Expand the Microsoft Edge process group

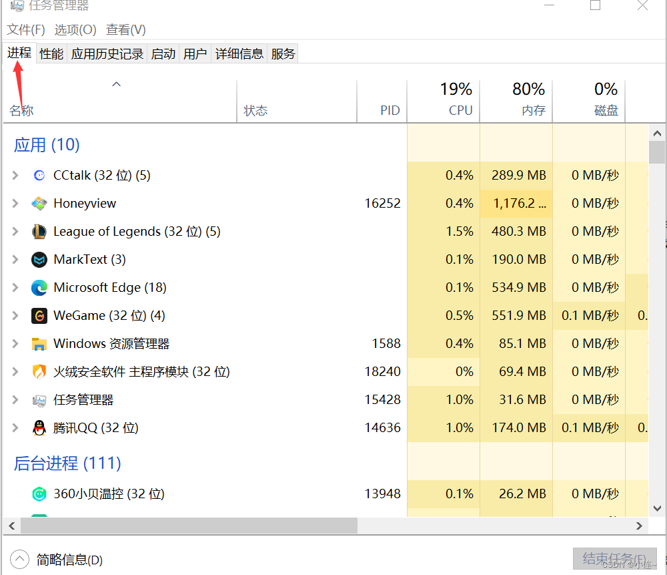(x=15, y=288)
